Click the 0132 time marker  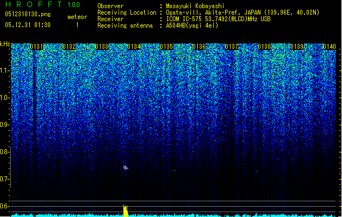(x=69, y=47)
